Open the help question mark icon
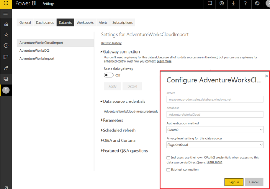Screen dimensions: 270x189 pos(245,3)
